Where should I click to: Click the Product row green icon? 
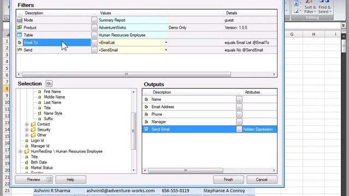(x=20, y=28)
